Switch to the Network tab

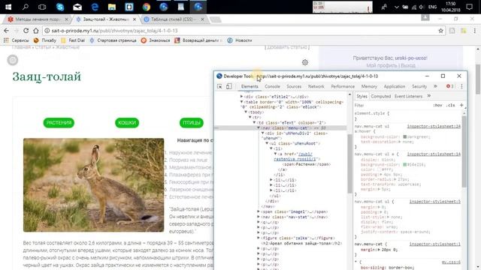pos(316,87)
